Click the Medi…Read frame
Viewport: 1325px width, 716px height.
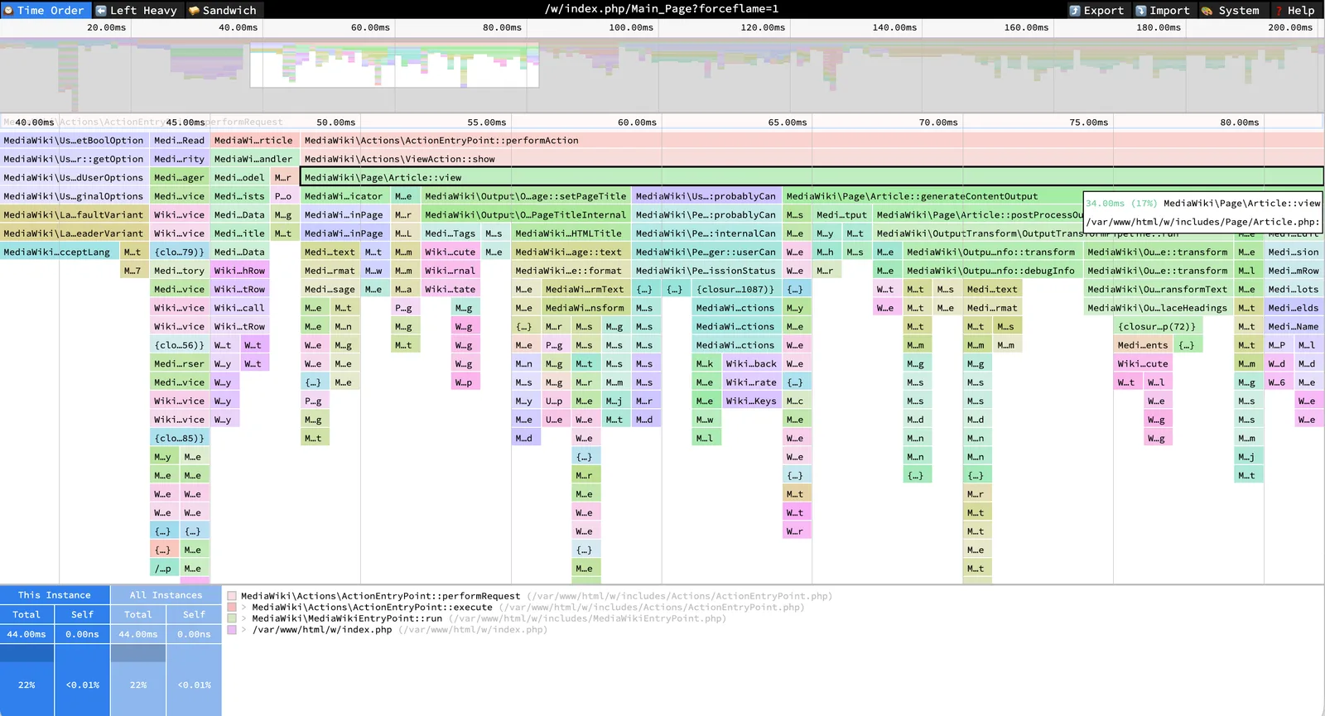(x=180, y=141)
